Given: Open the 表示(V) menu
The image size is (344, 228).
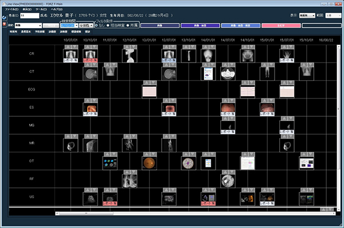Looking at the screenshot, I should [x=27, y=9].
